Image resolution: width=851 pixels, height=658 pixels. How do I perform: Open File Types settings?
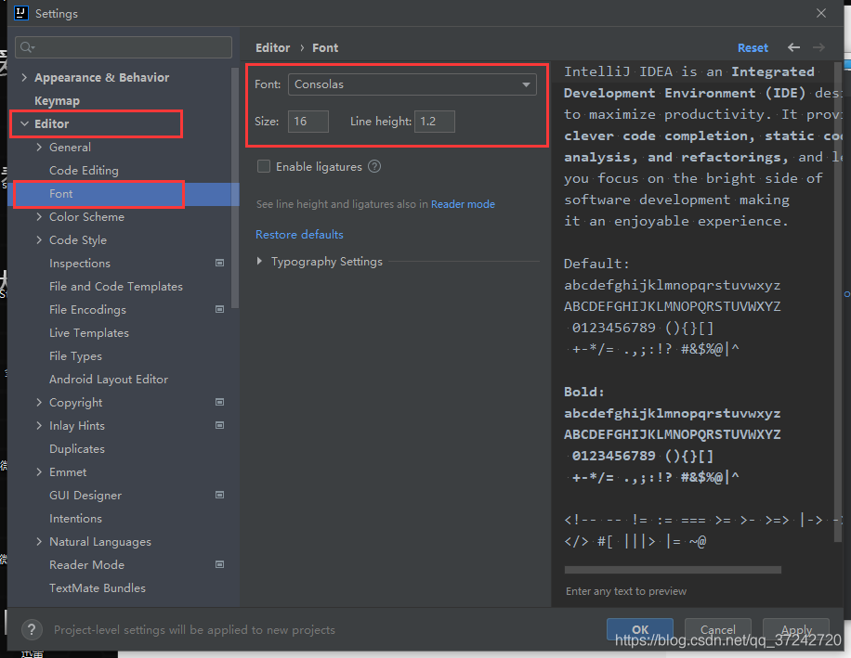click(x=75, y=356)
